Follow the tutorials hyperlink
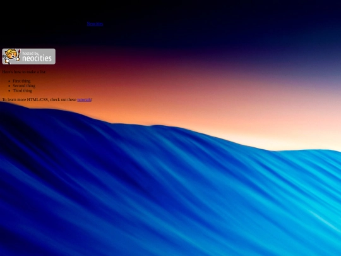This screenshot has width=341, height=256. point(84,100)
